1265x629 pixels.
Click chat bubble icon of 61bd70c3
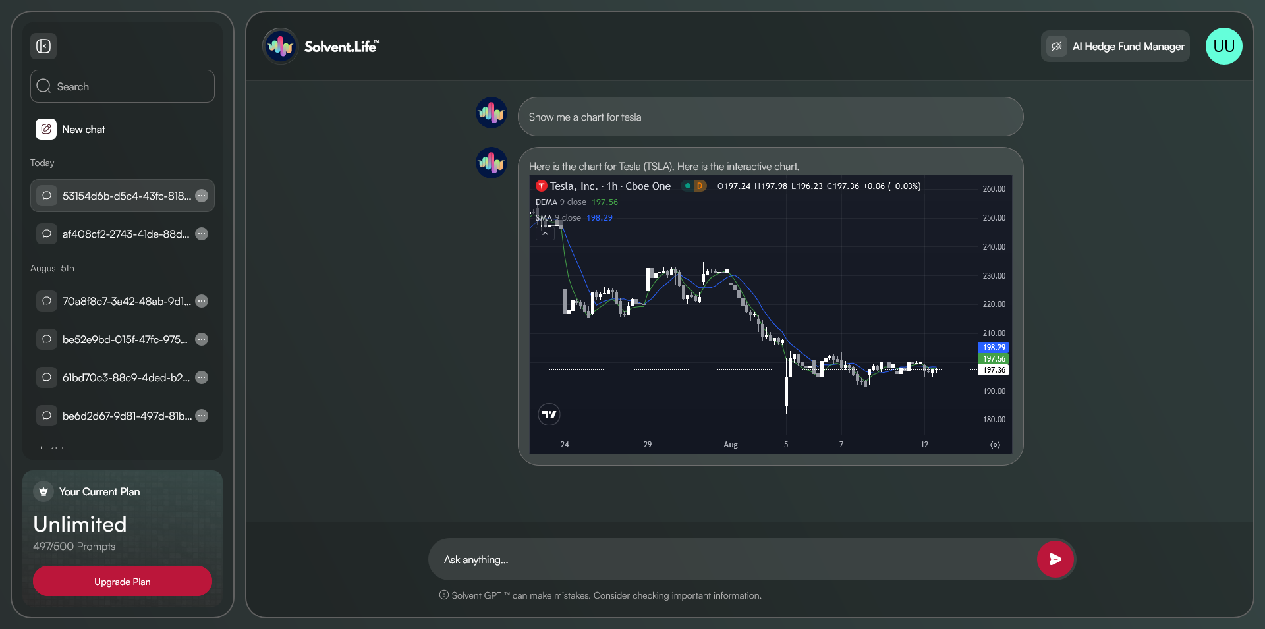click(46, 377)
